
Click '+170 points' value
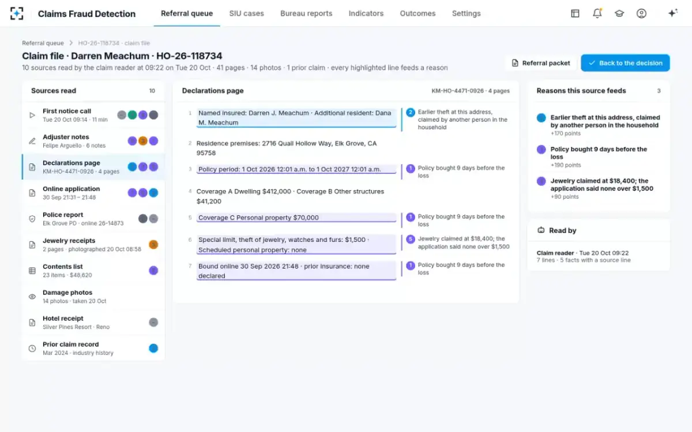(565, 134)
